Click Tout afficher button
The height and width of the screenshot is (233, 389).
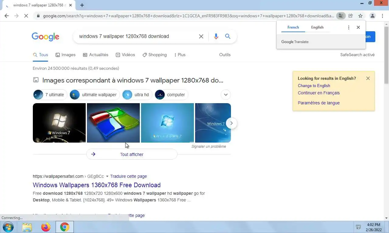[132, 154]
